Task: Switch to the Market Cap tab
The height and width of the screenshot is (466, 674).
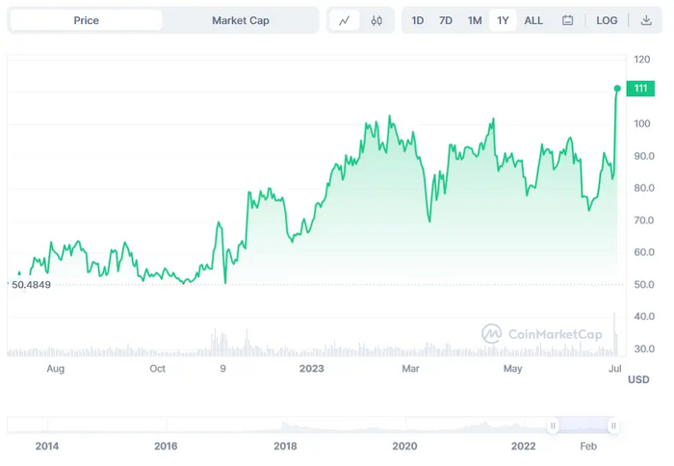Action: click(241, 20)
